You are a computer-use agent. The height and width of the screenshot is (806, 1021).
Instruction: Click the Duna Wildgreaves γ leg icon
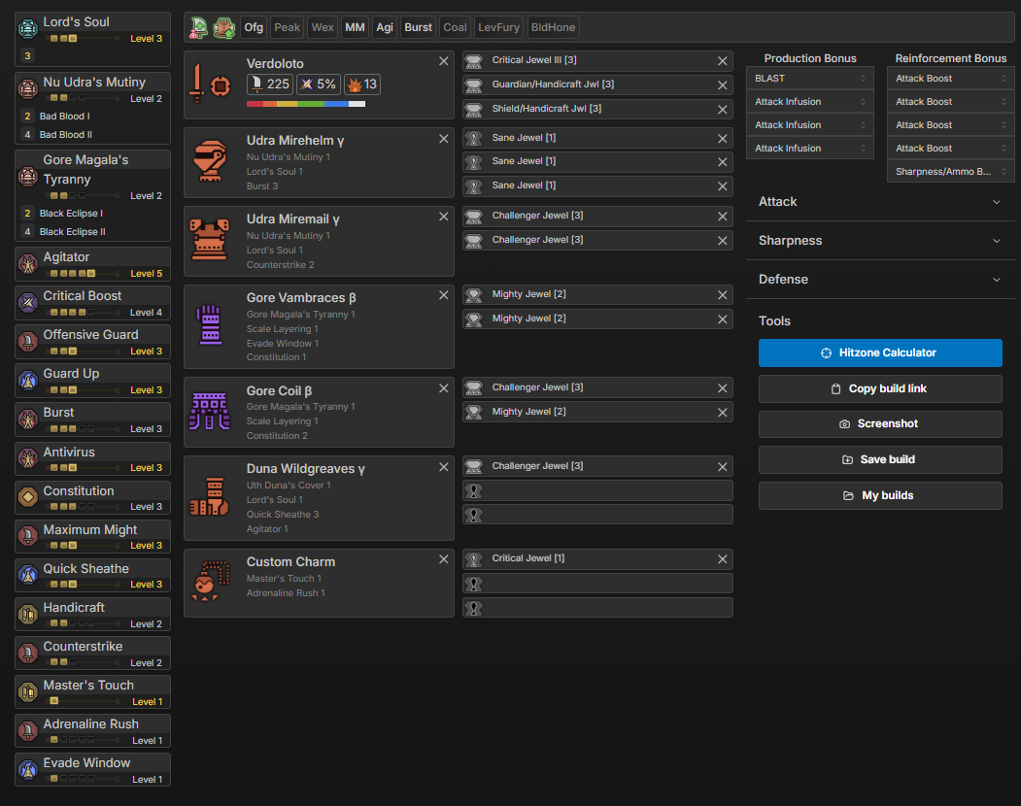tap(209, 497)
